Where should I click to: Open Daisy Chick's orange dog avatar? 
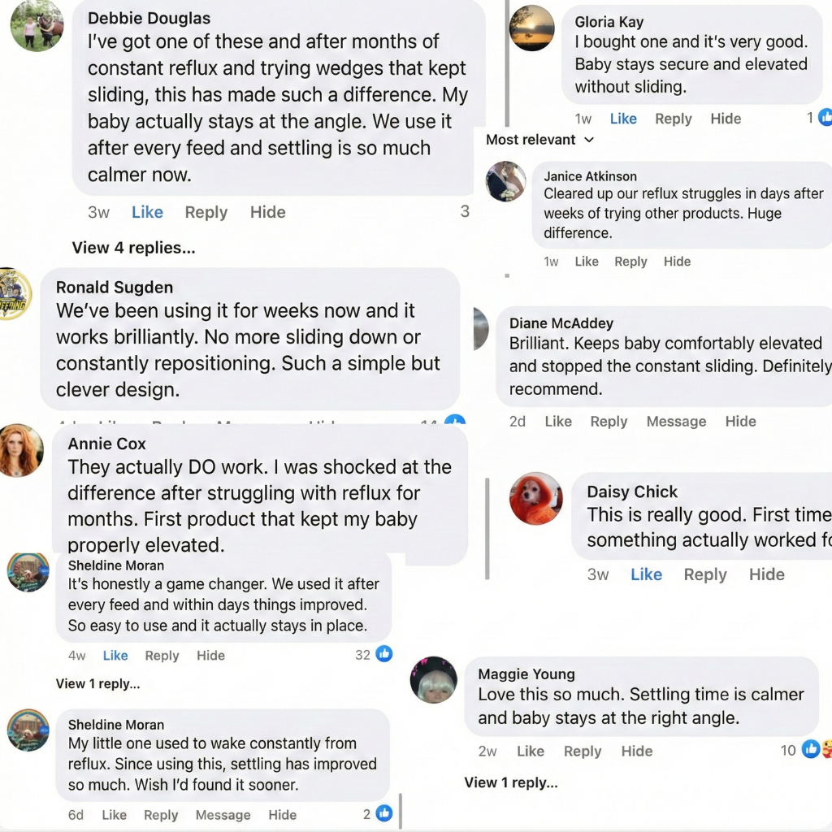(x=535, y=498)
